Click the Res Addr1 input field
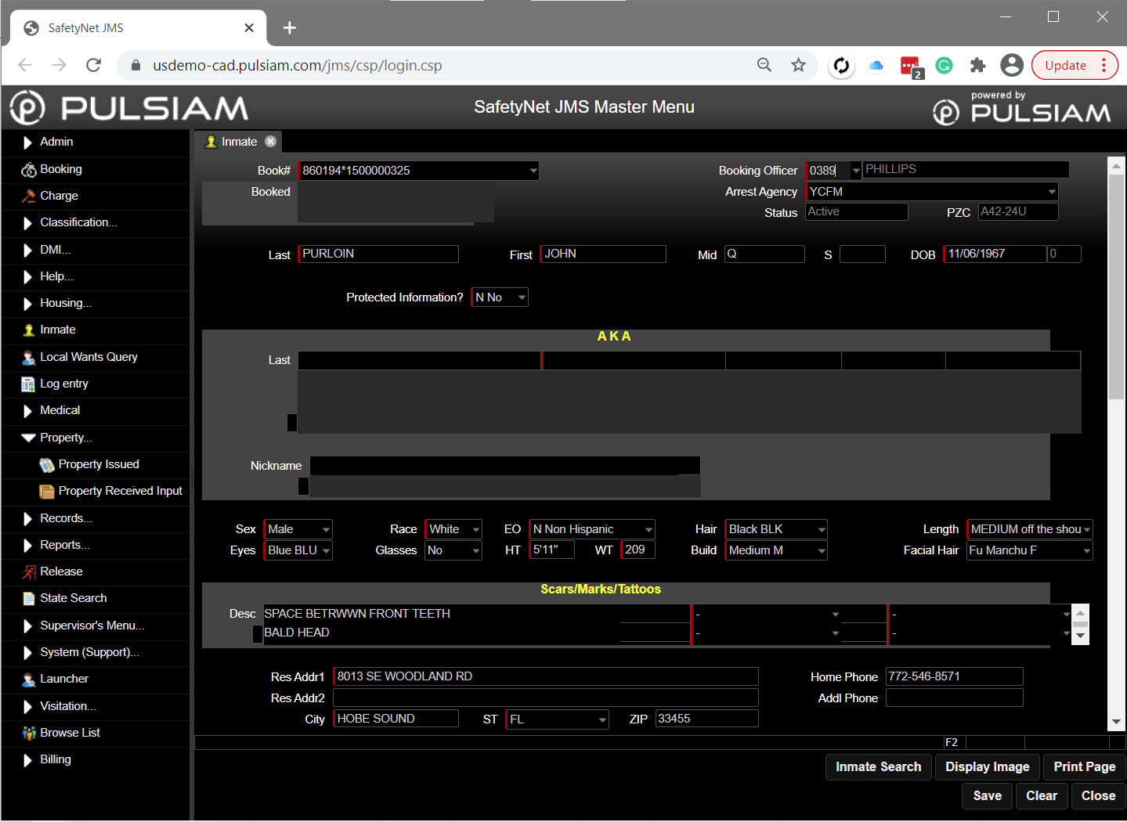 coord(546,677)
